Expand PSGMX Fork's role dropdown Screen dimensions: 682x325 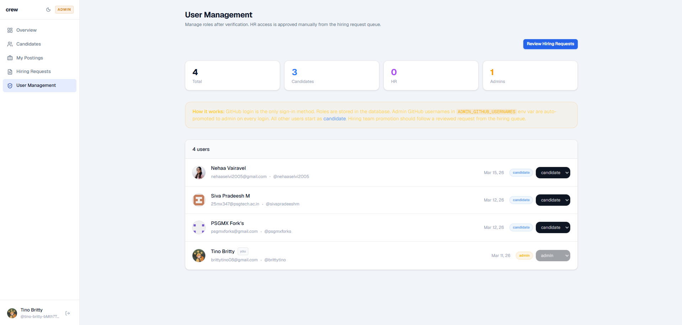[x=553, y=227]
